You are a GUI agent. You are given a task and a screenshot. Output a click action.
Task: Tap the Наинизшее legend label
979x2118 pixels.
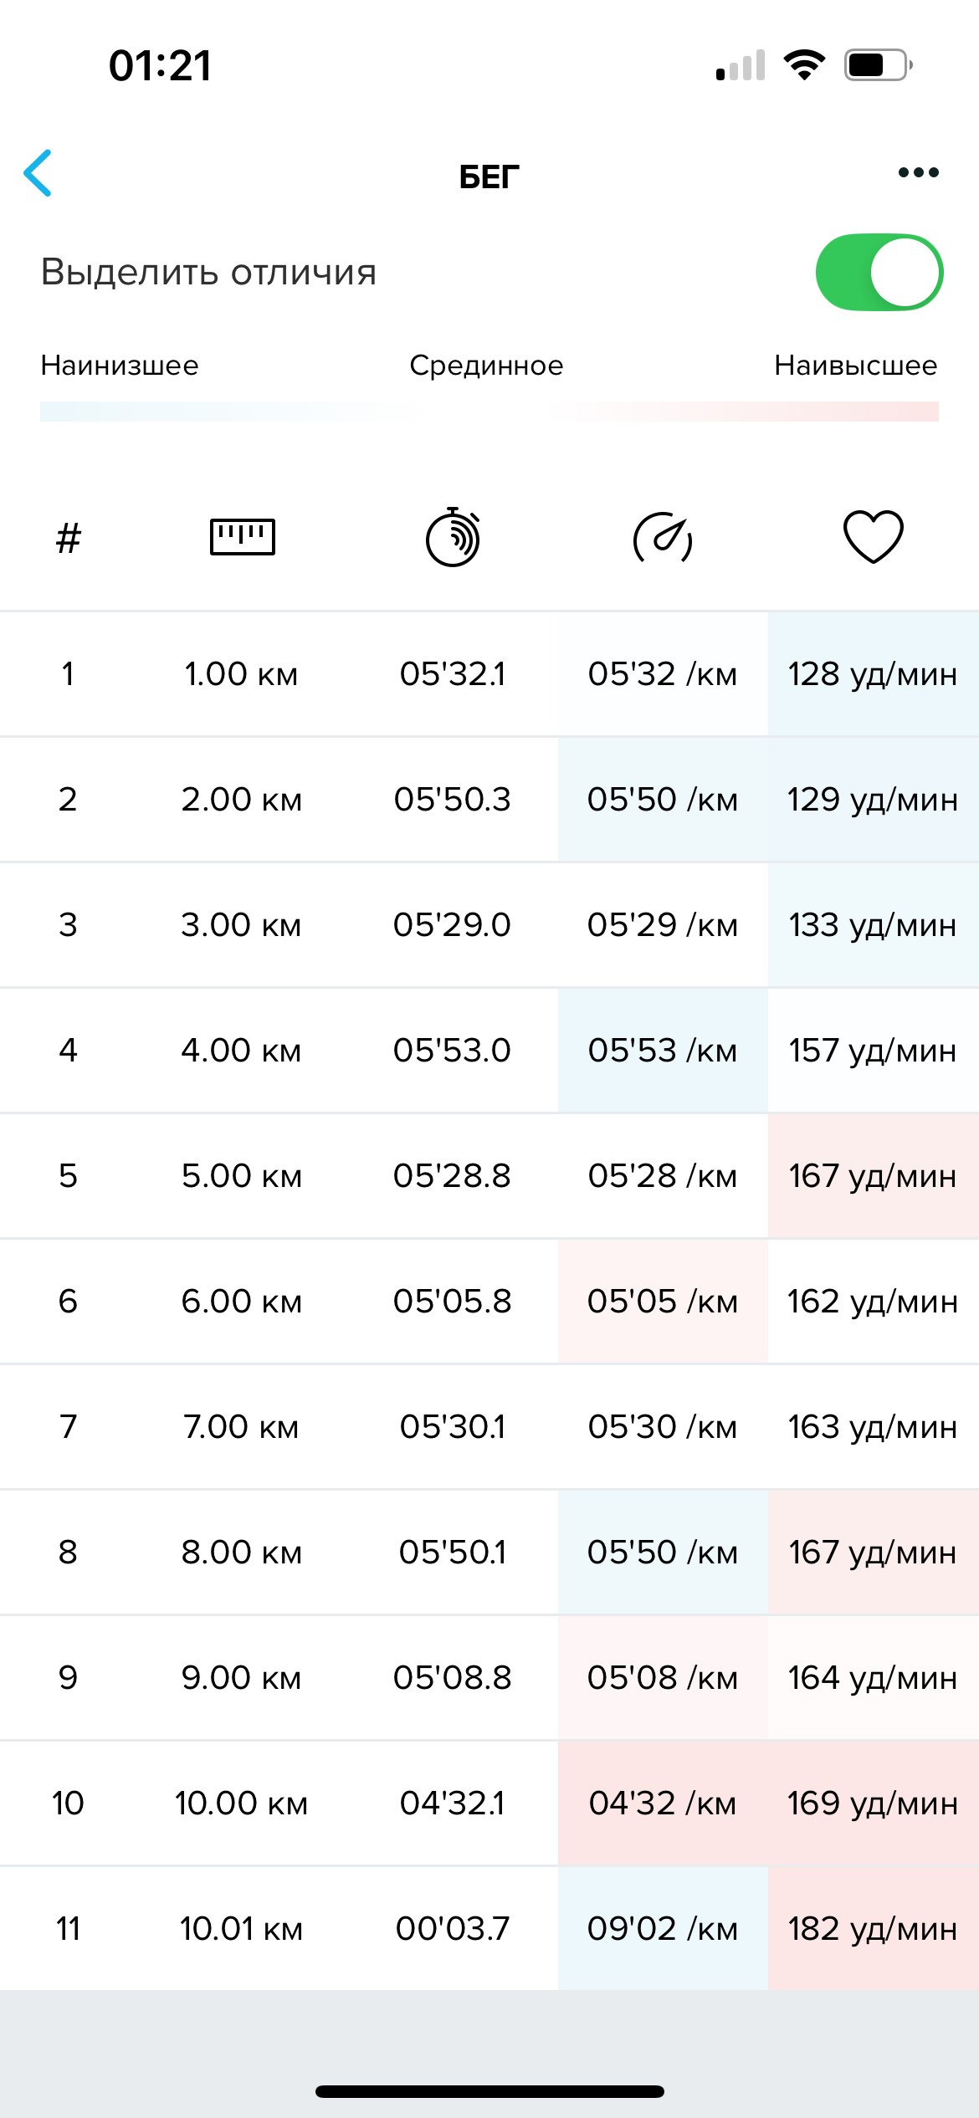tap(120, 366)
